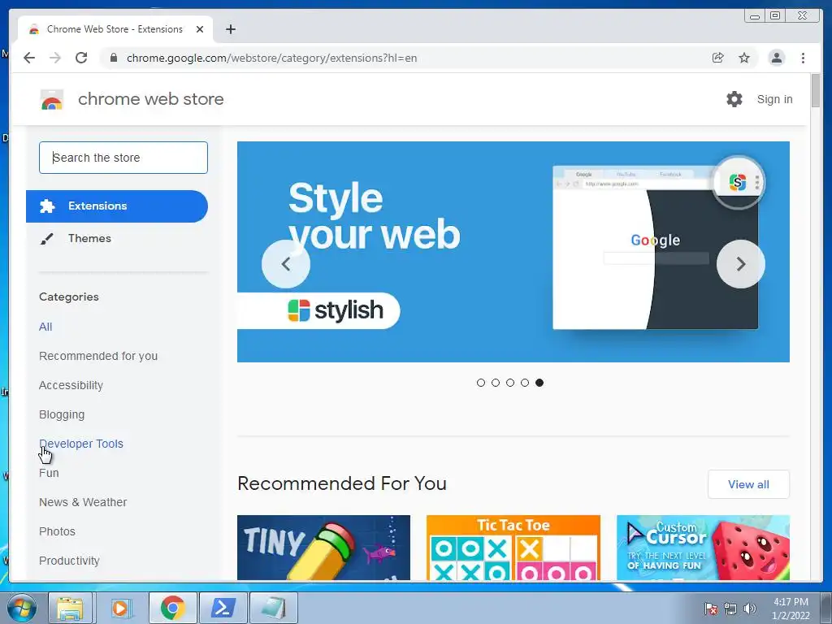This screenshot has height=624, width=832.
Task: Open Action Center flag in tray
Action: coord(711,609)
